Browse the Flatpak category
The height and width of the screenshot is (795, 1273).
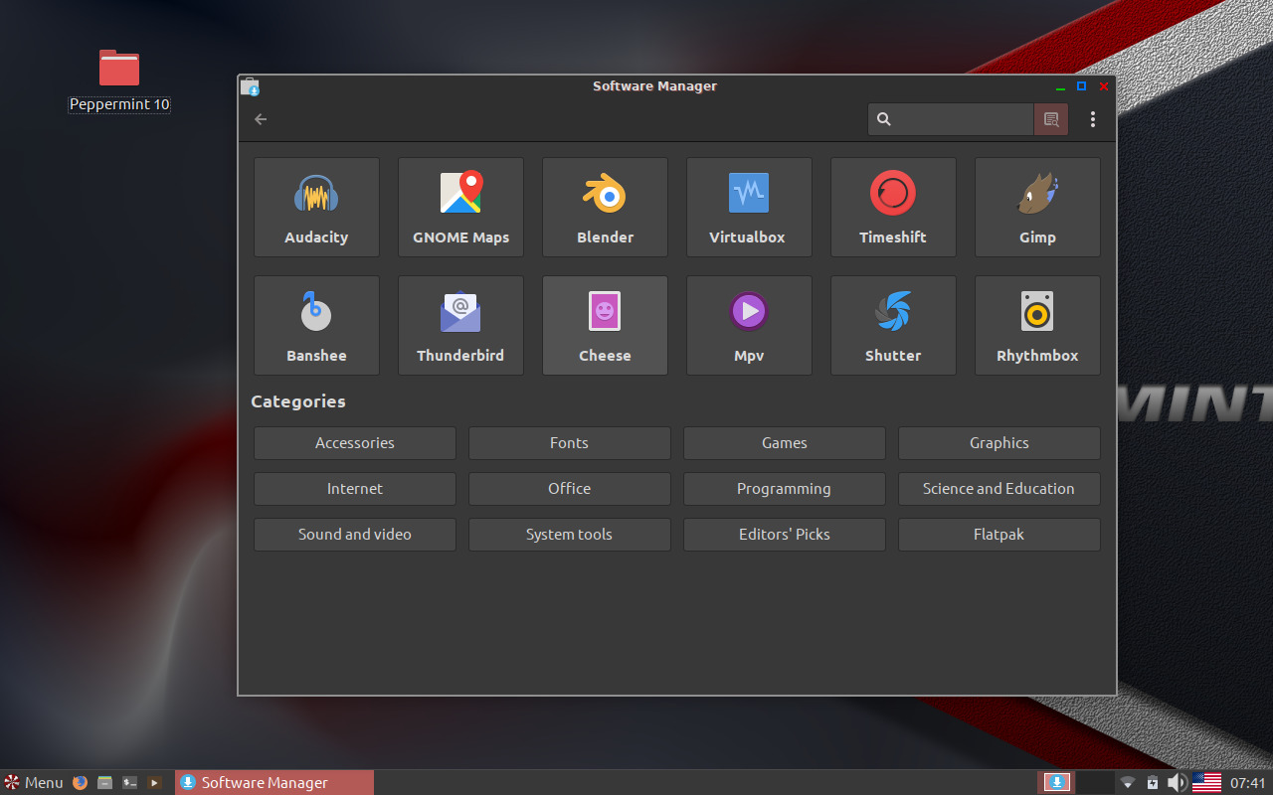tap(999, 534)
